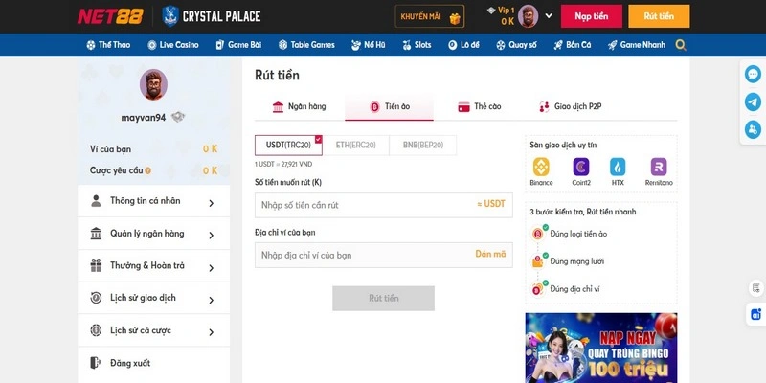Click the grey Rút tiền submit button
766x383 pixels.
point(384,298)
